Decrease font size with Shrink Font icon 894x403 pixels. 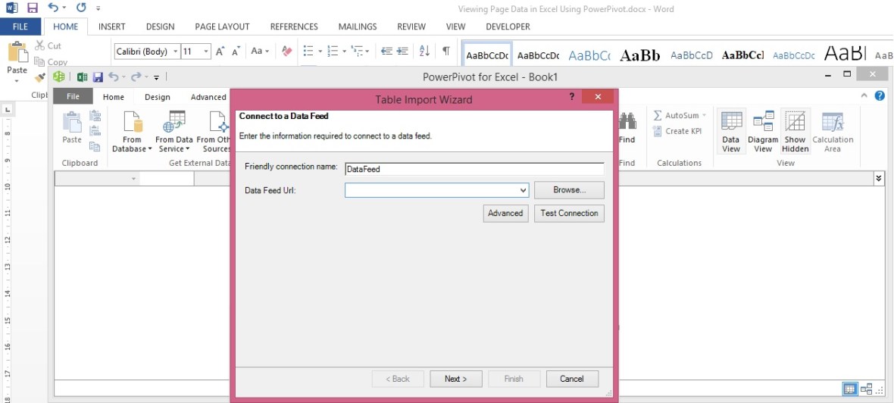236,52
